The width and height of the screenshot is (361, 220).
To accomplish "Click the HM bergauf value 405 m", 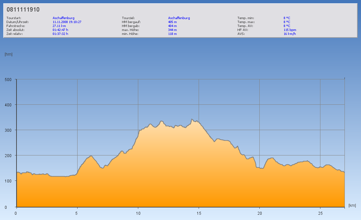I will point(172,22).
